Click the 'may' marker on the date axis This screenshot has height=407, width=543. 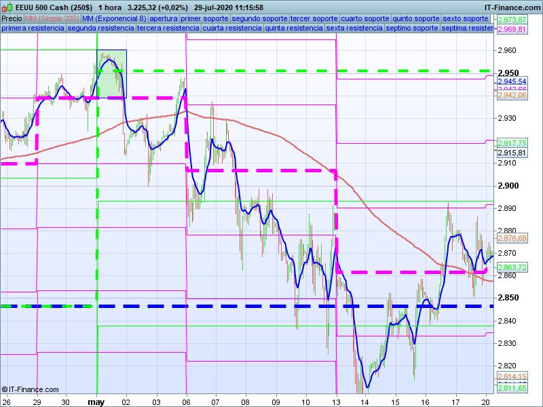96,401
